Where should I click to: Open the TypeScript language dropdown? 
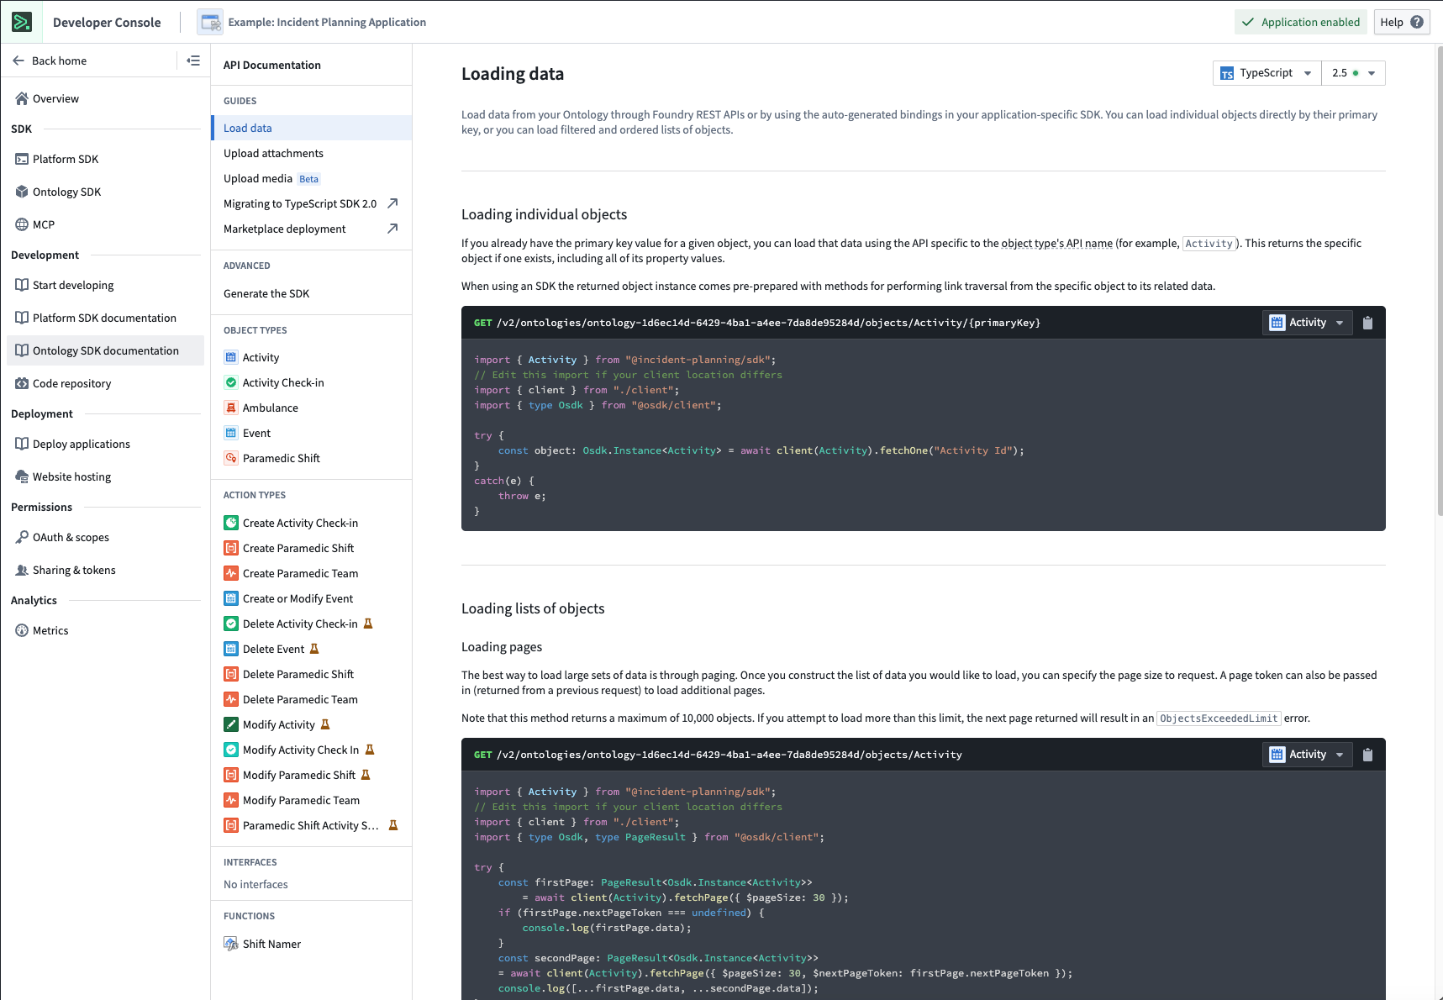tap(1267, 73)
